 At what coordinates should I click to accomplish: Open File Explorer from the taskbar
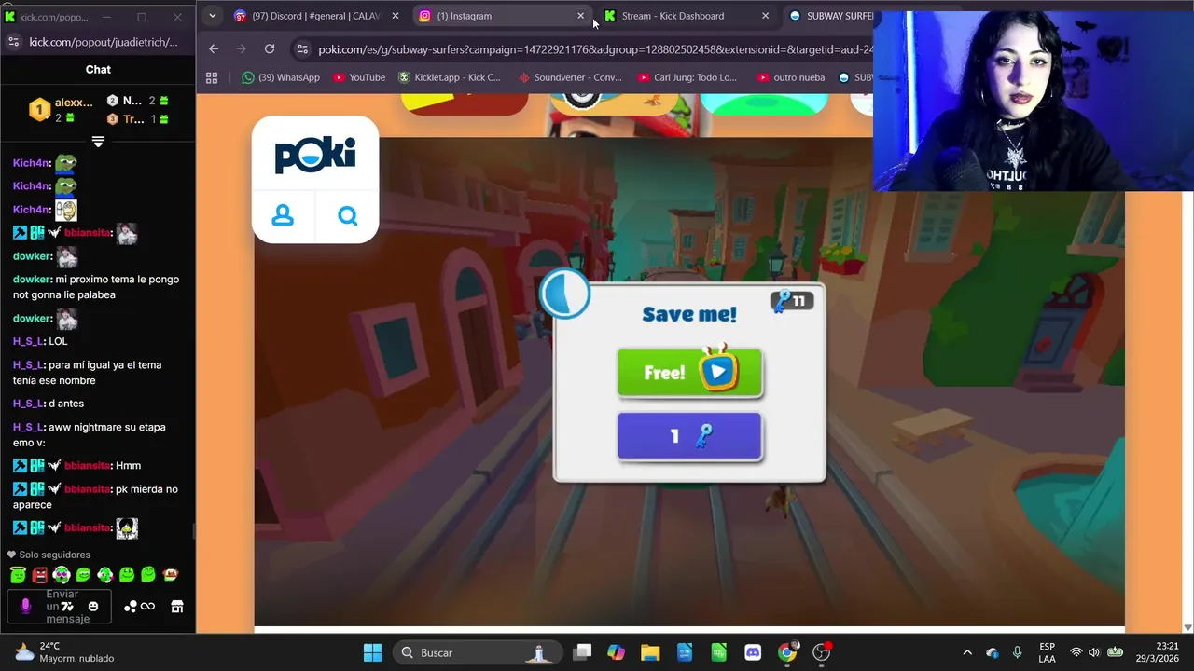[x=650, y=652]
